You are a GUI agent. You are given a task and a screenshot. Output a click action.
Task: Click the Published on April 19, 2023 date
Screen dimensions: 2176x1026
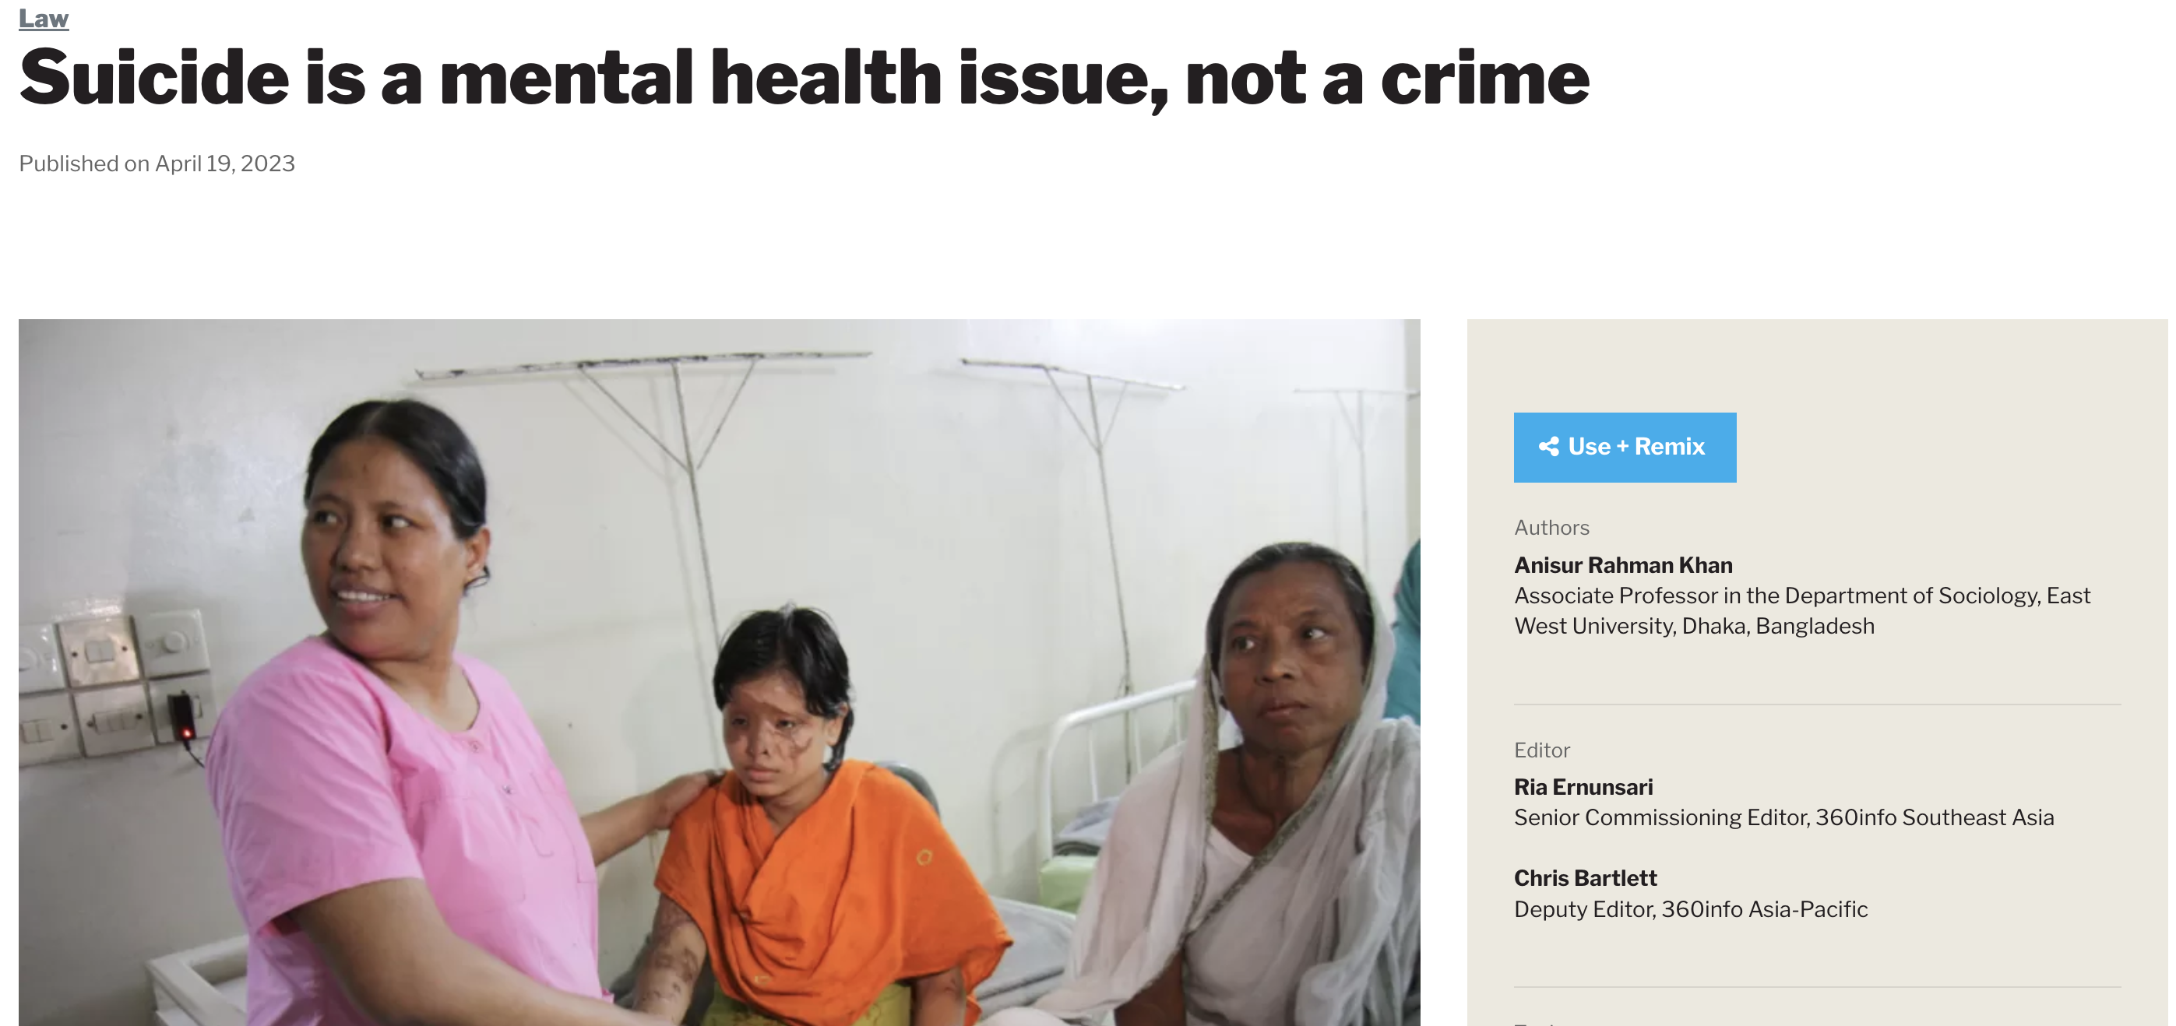tap(157, 163)
